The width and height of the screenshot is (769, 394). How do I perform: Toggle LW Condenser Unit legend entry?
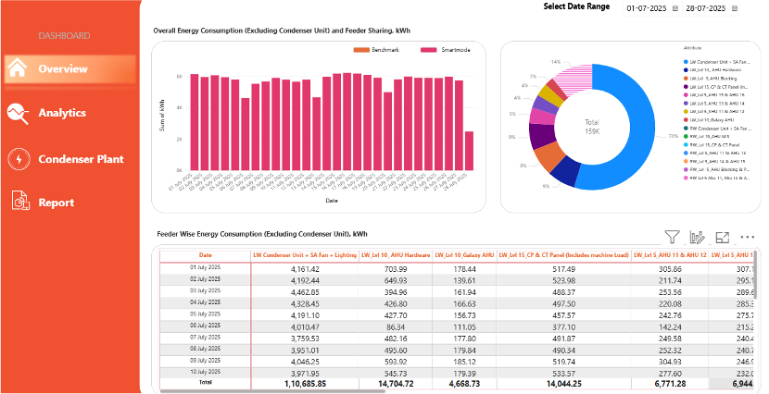pos(723,62)
